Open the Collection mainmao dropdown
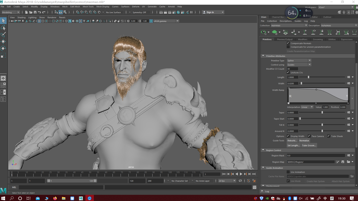The height and width of the screenshot is (201, 358). point(289,25)
